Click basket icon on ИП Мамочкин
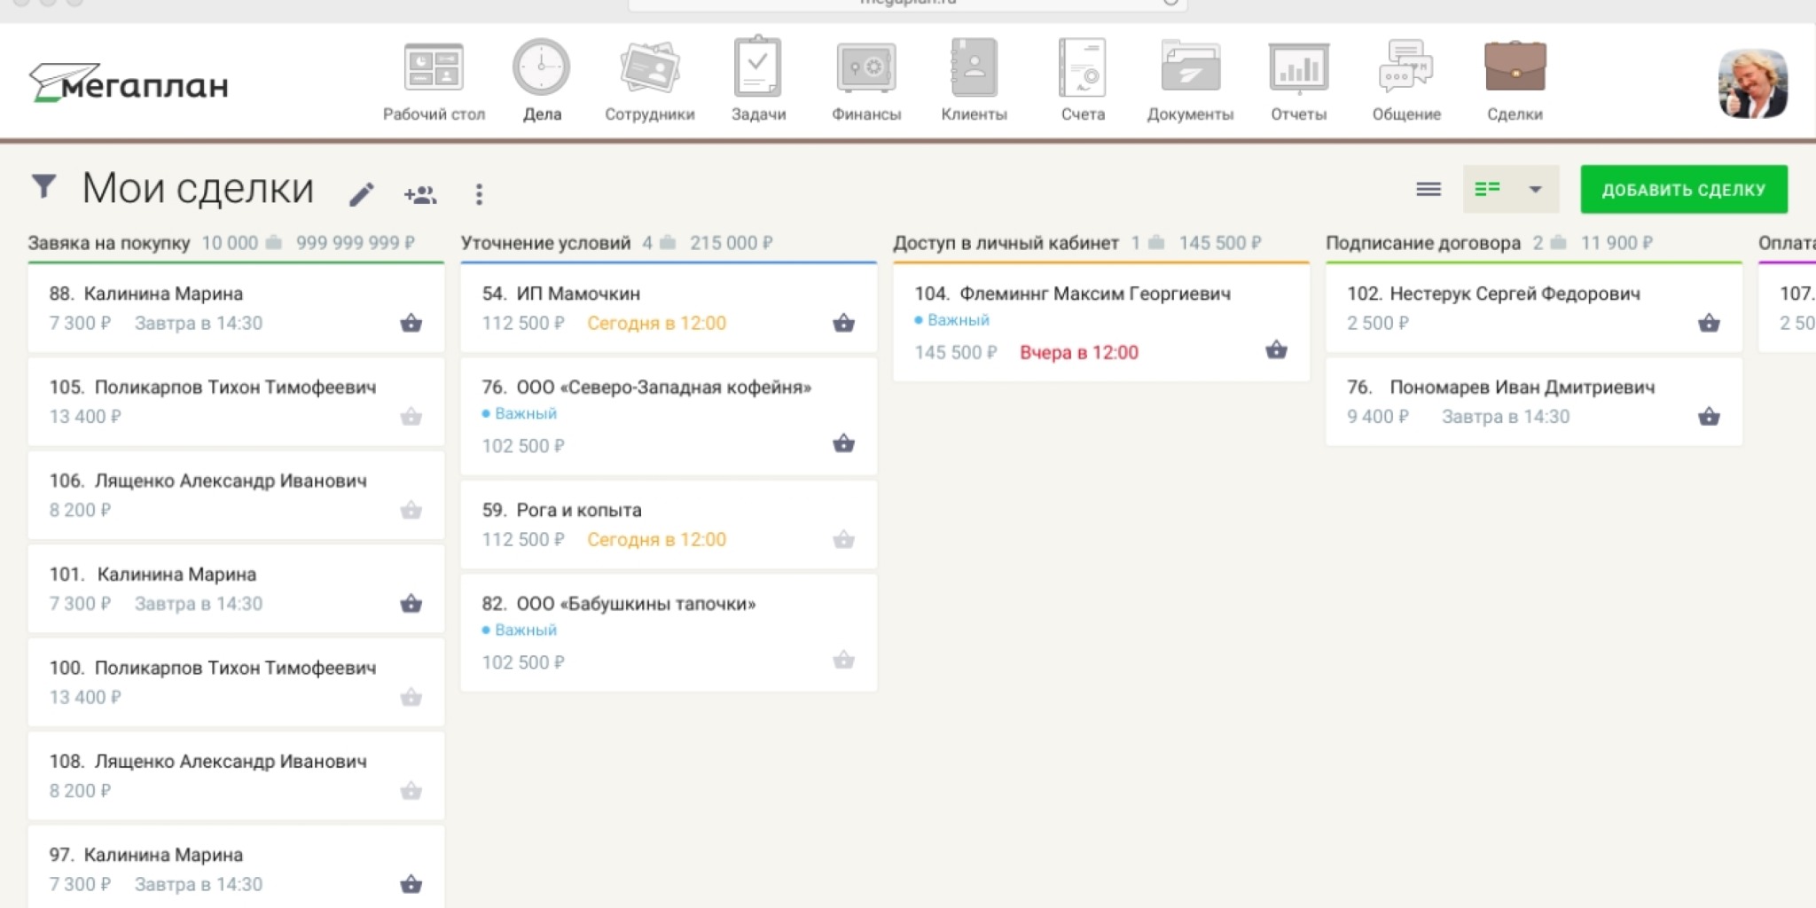This screenshot has height=908, width=1816. coord(843,323)
